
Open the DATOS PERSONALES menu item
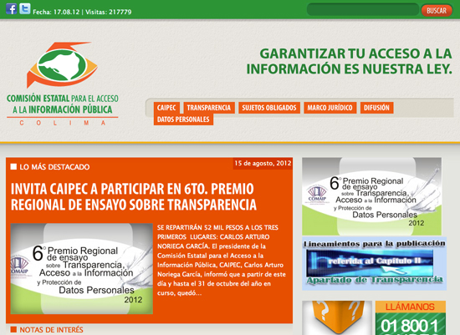[x=183, y=119]
